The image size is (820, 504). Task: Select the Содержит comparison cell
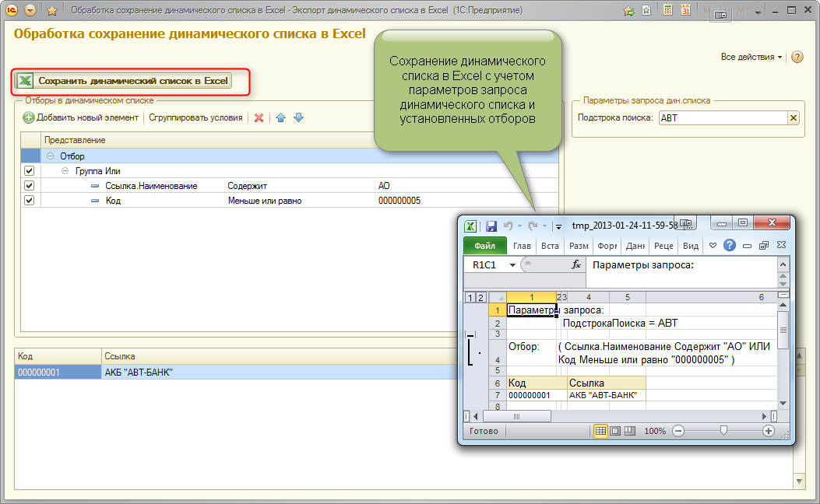pyautogui.click(x=299, y=186)
